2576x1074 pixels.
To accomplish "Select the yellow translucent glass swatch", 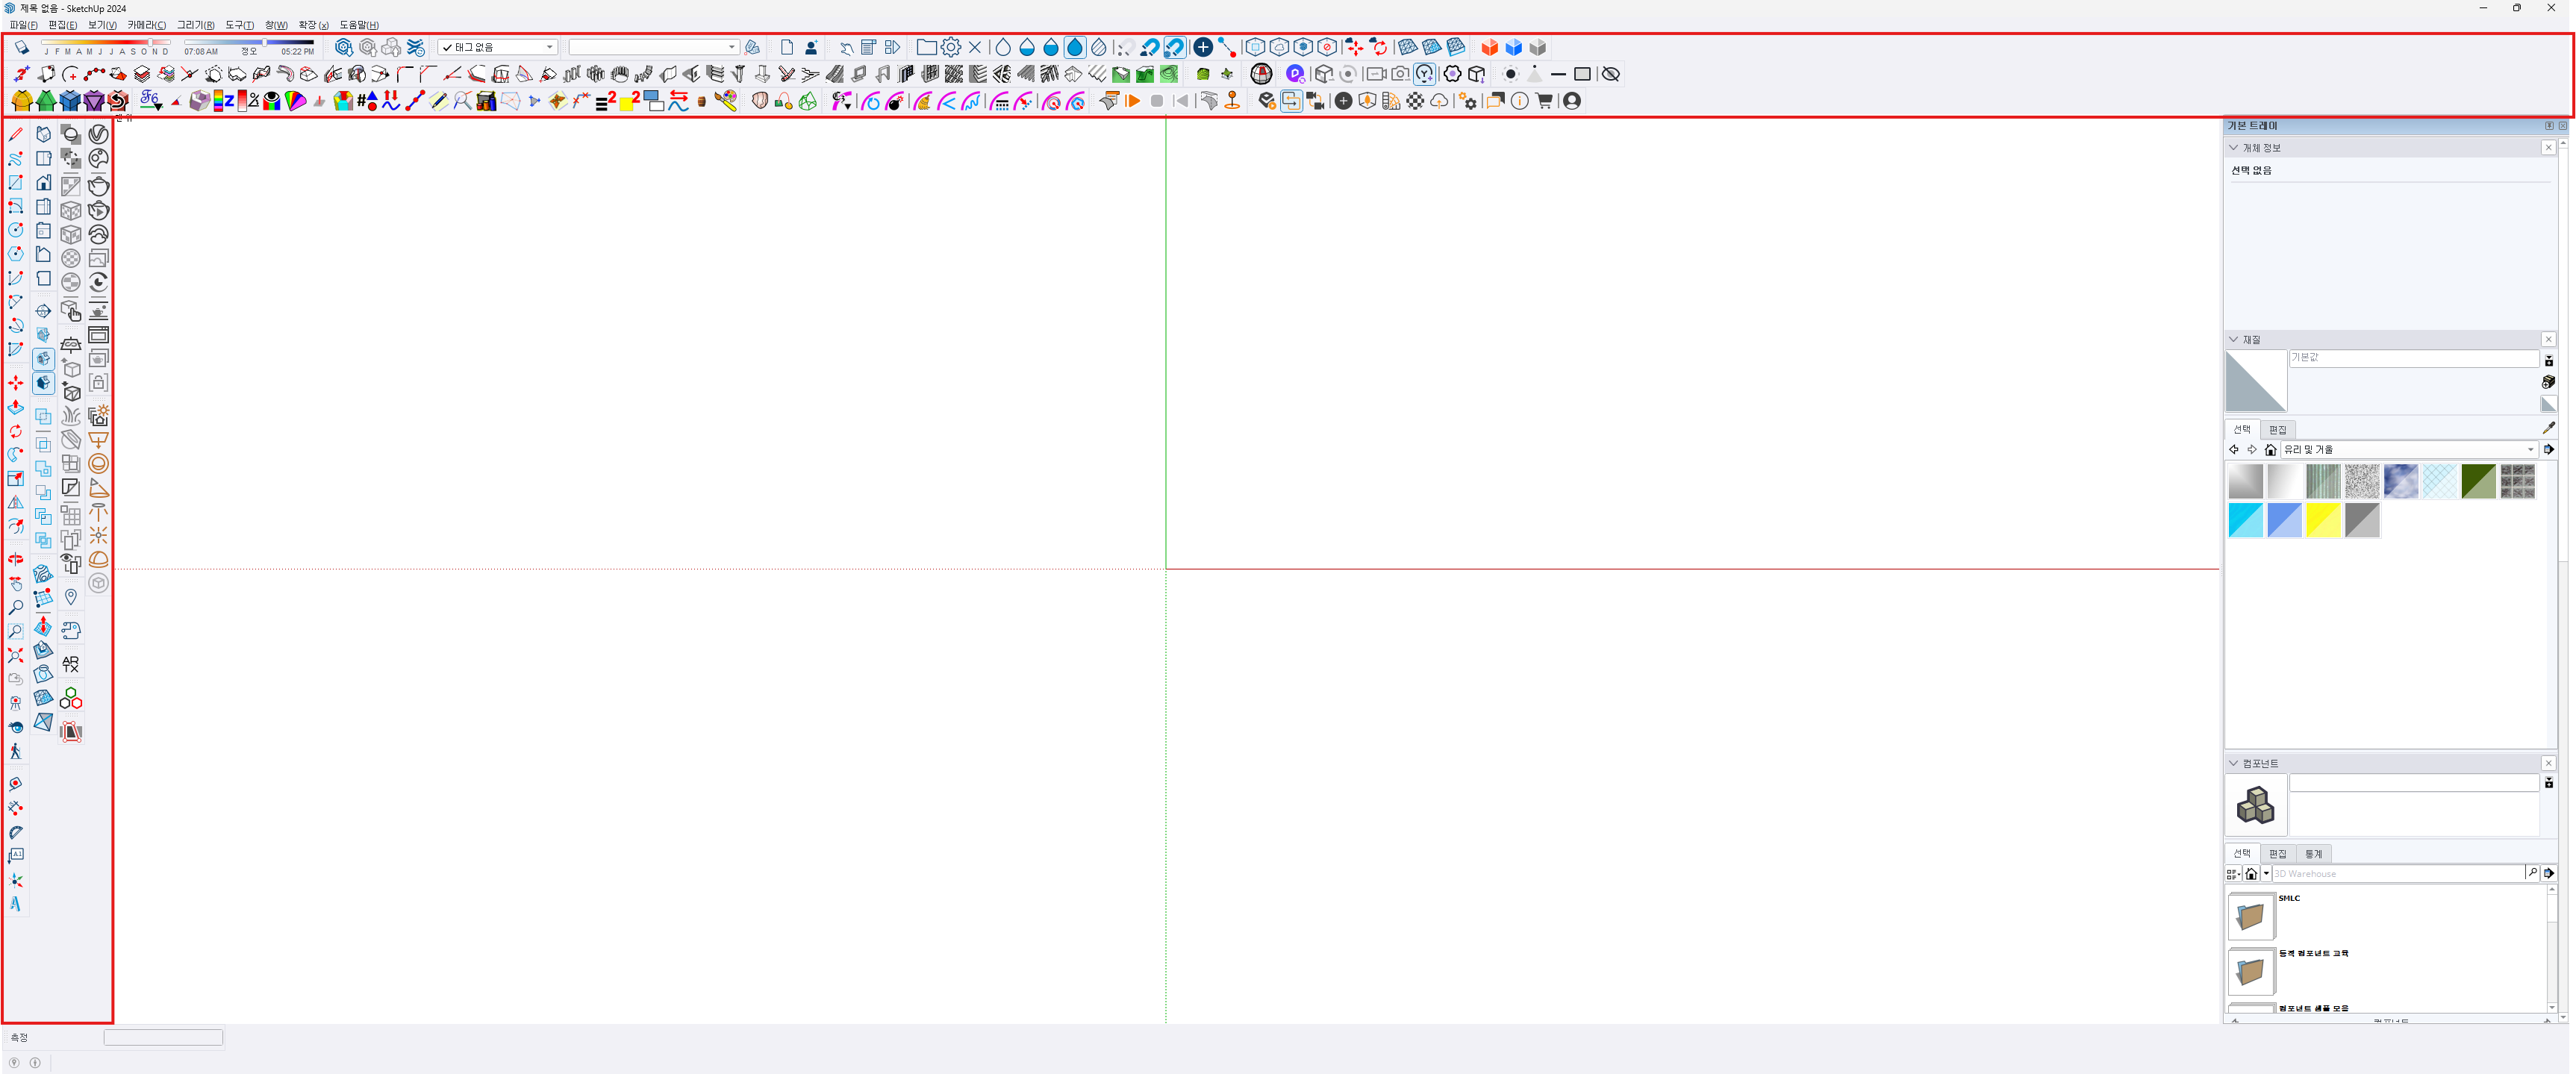I will coord(2323,520).
